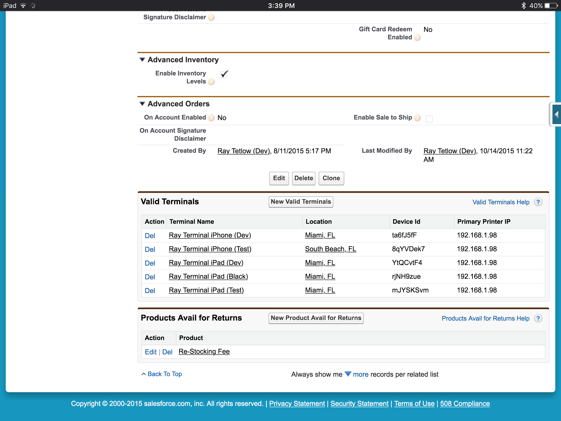
Task: Delete Ray Terminal iPhone (Test) row
Action: coord(150,249)
